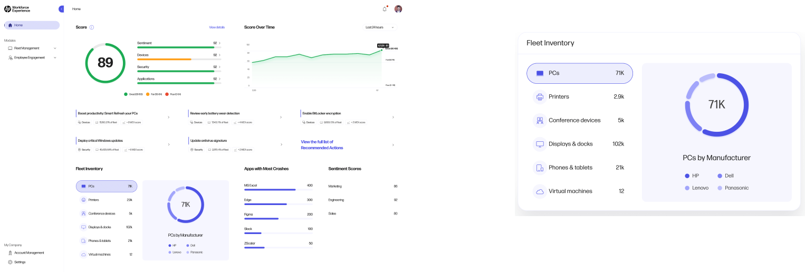
Task: Click the Settings gear icon in sidebar
Action: (10, 262)
